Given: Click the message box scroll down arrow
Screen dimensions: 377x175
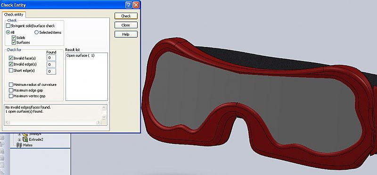Looking at the screenshot, I should (x=104, y=117).
